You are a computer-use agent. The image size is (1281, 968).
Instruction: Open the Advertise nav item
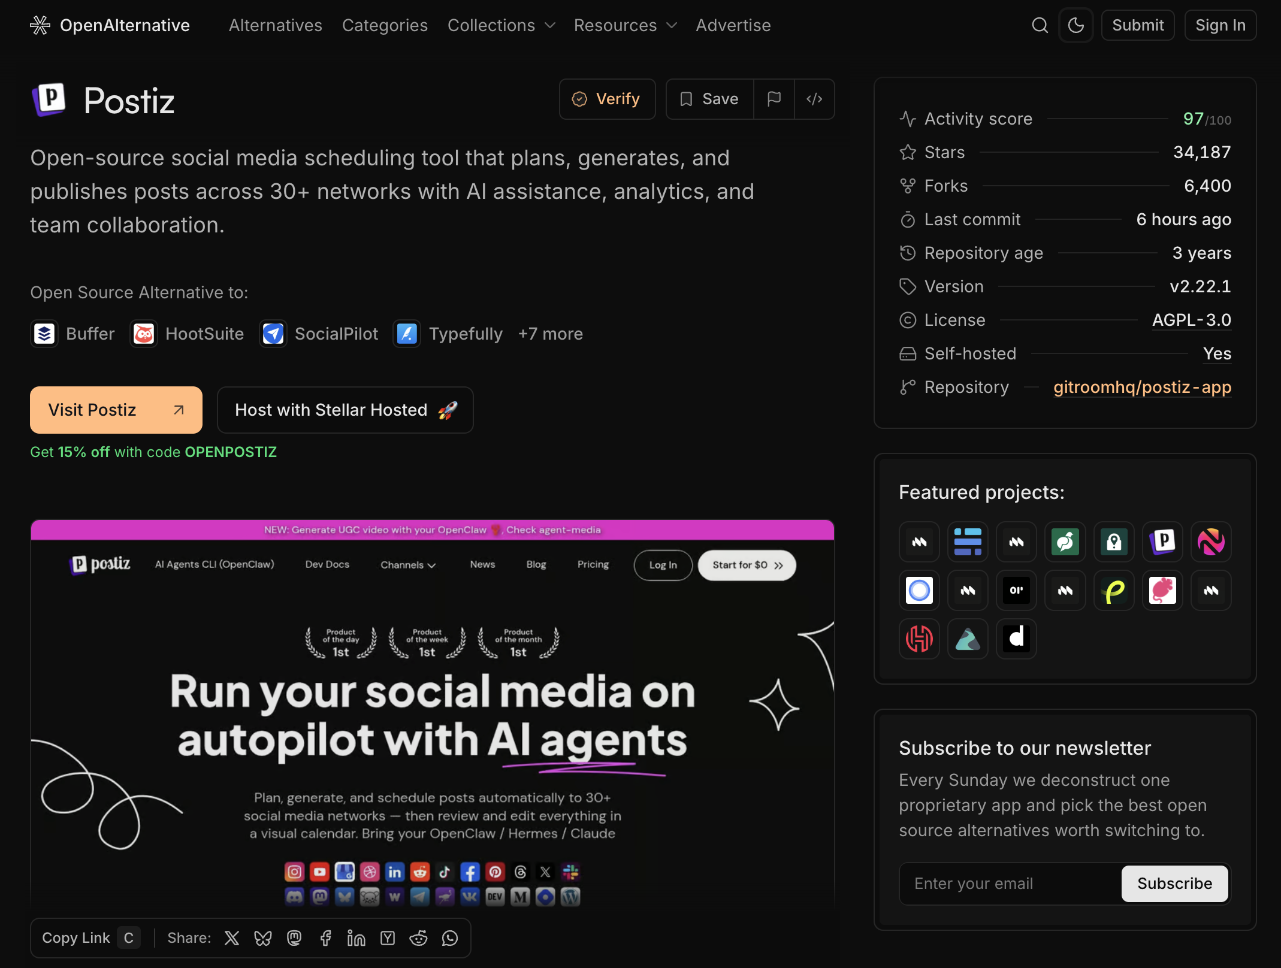(x=733, y=25)
